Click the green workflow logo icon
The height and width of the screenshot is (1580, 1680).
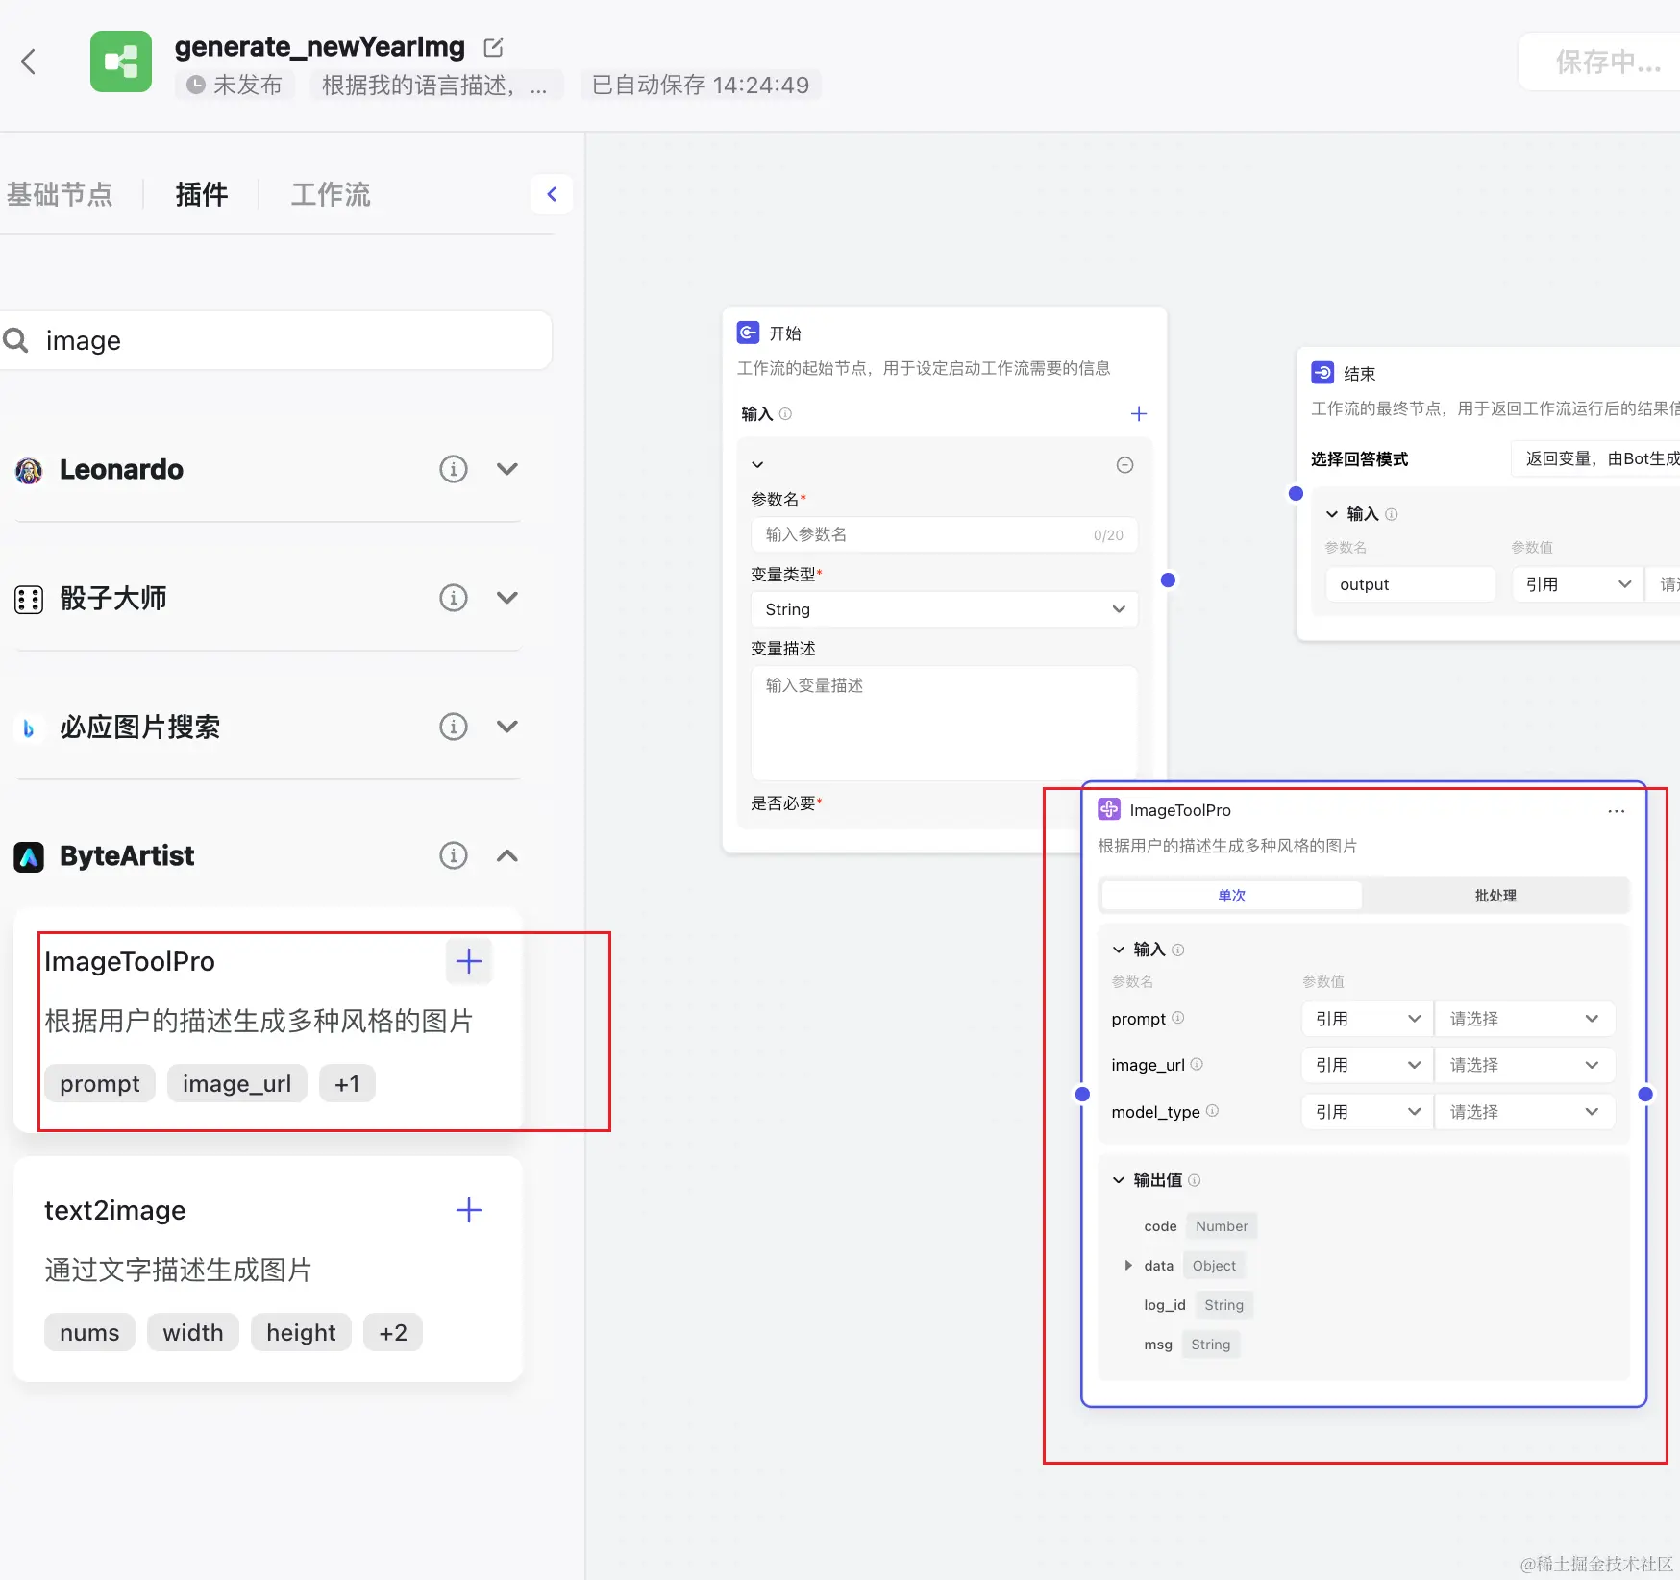click(121, 62)
